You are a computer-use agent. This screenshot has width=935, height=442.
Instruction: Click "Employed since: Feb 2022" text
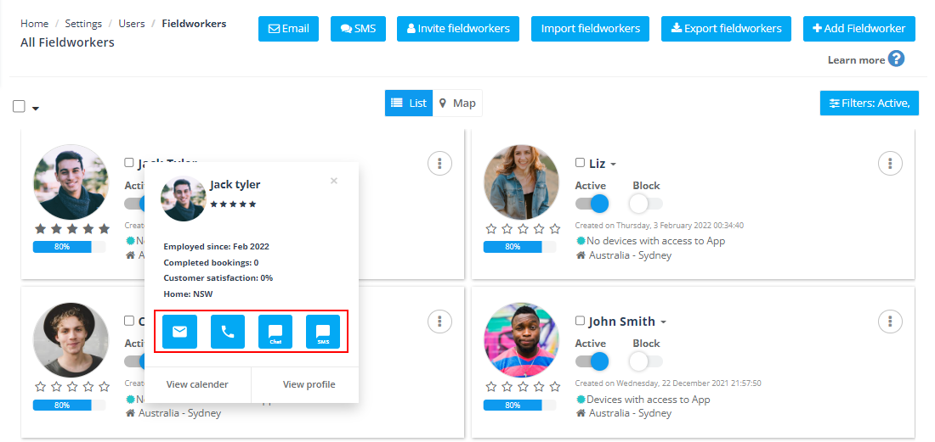click(x=217, y=246)
